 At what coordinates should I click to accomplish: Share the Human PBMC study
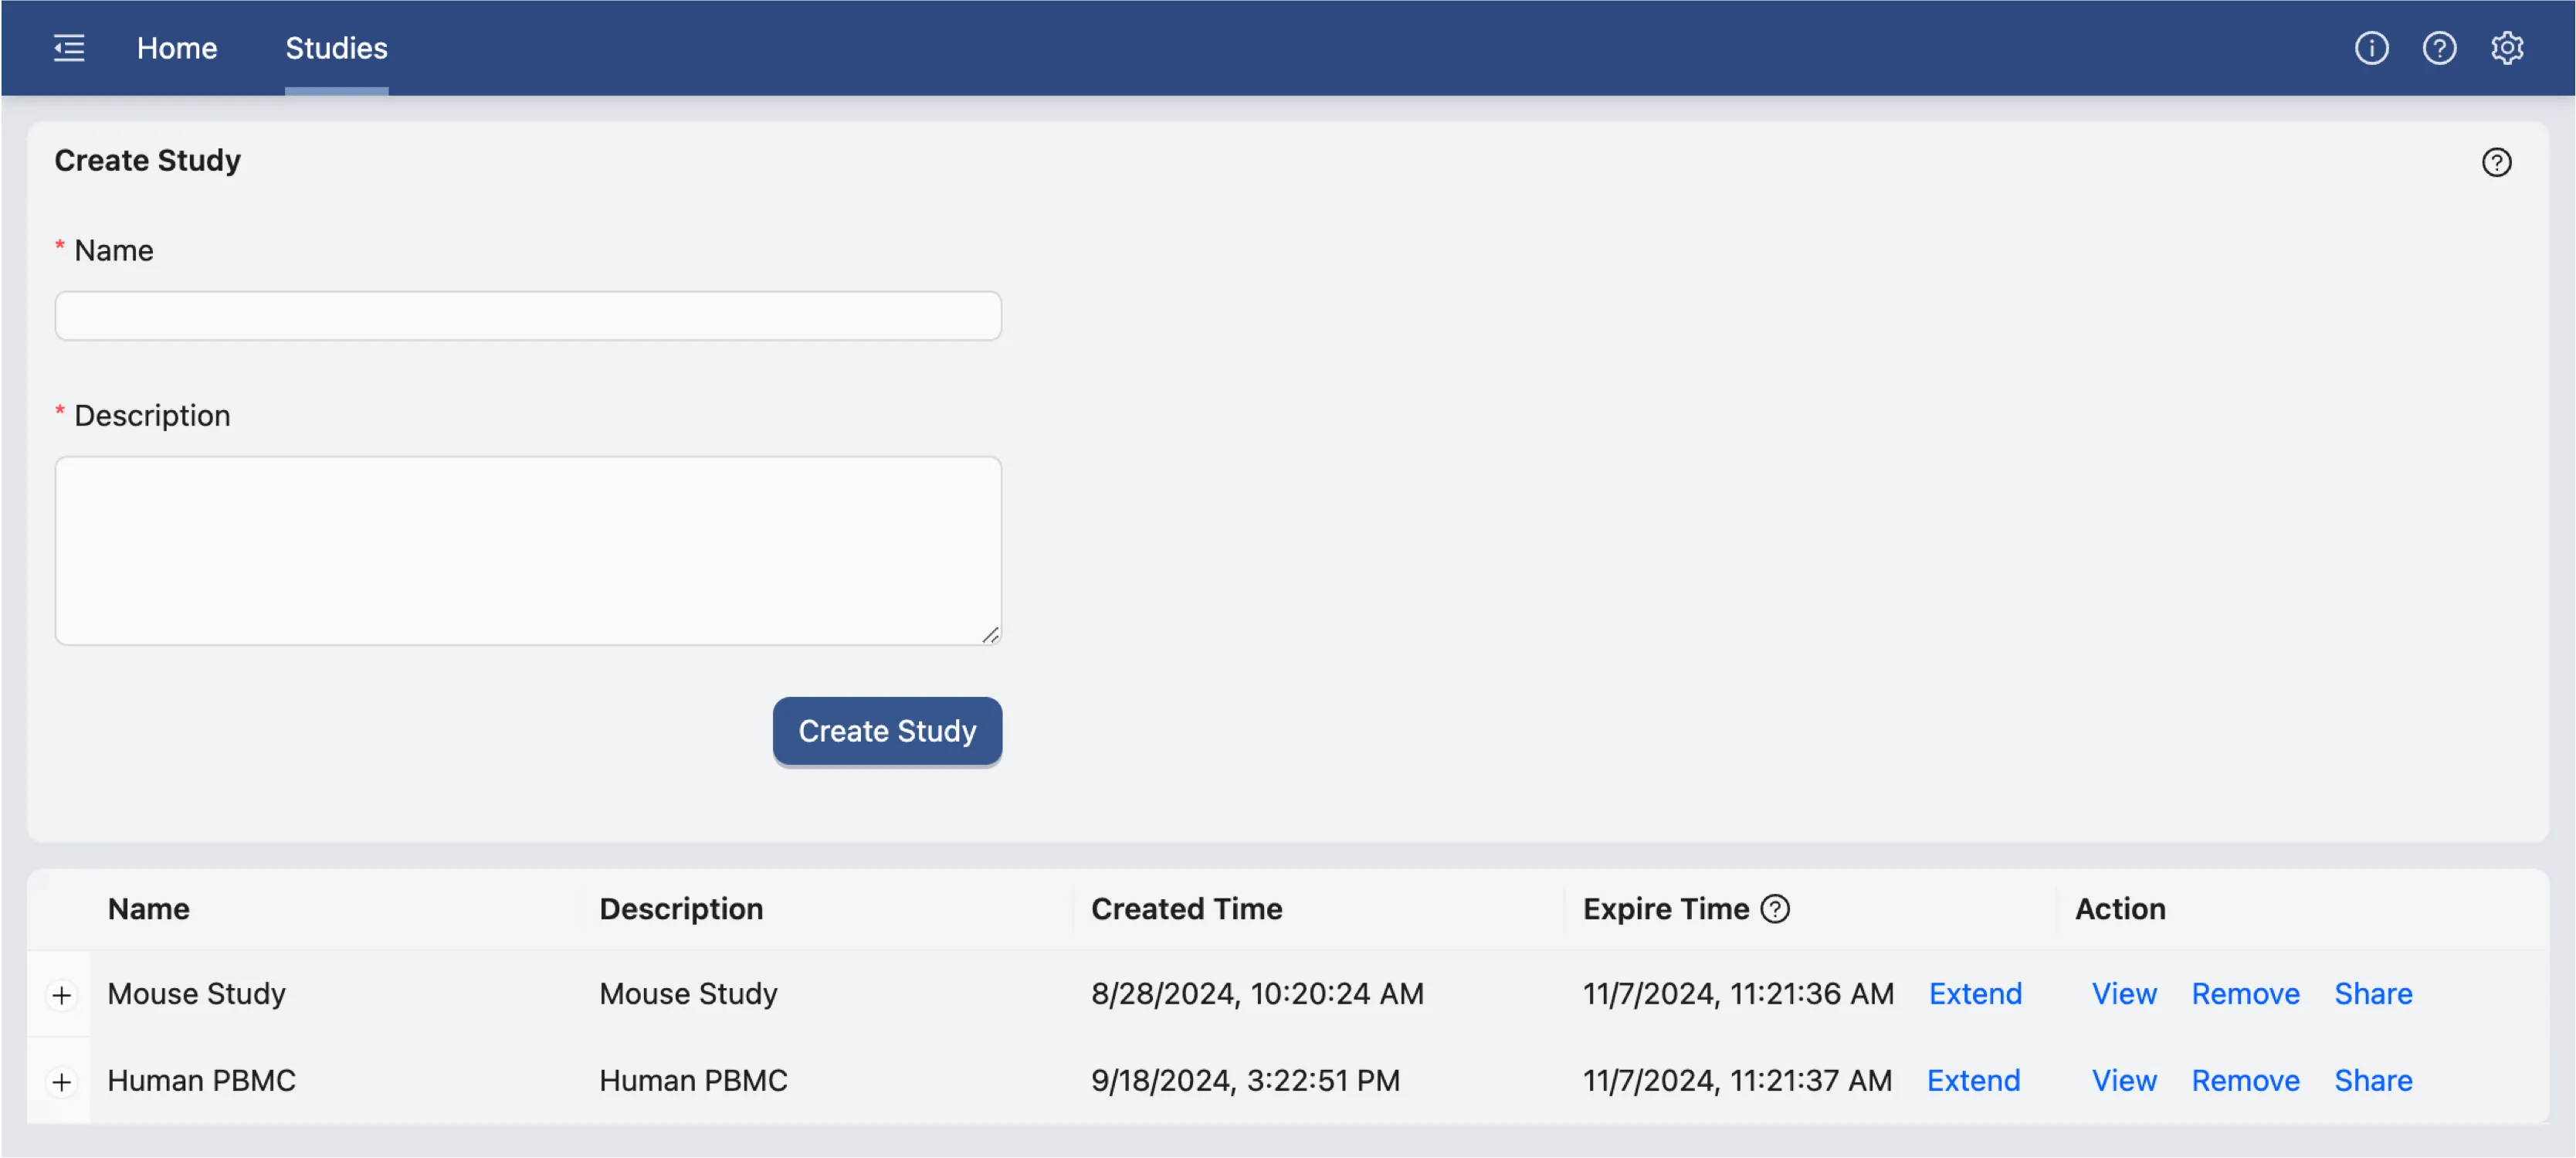pyautogui.click(x=2373, y=1081)
